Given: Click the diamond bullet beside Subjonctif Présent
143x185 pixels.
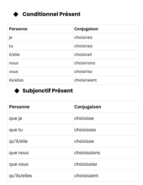Looking at the screenshot, I should (x=17, y=91).
